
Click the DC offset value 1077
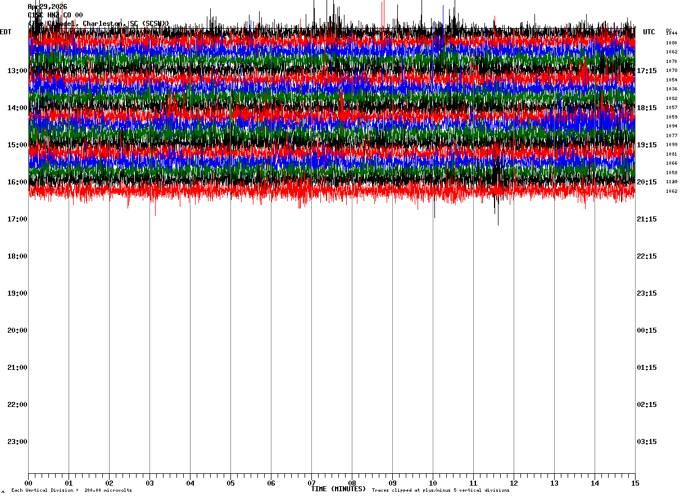(672, 135)
